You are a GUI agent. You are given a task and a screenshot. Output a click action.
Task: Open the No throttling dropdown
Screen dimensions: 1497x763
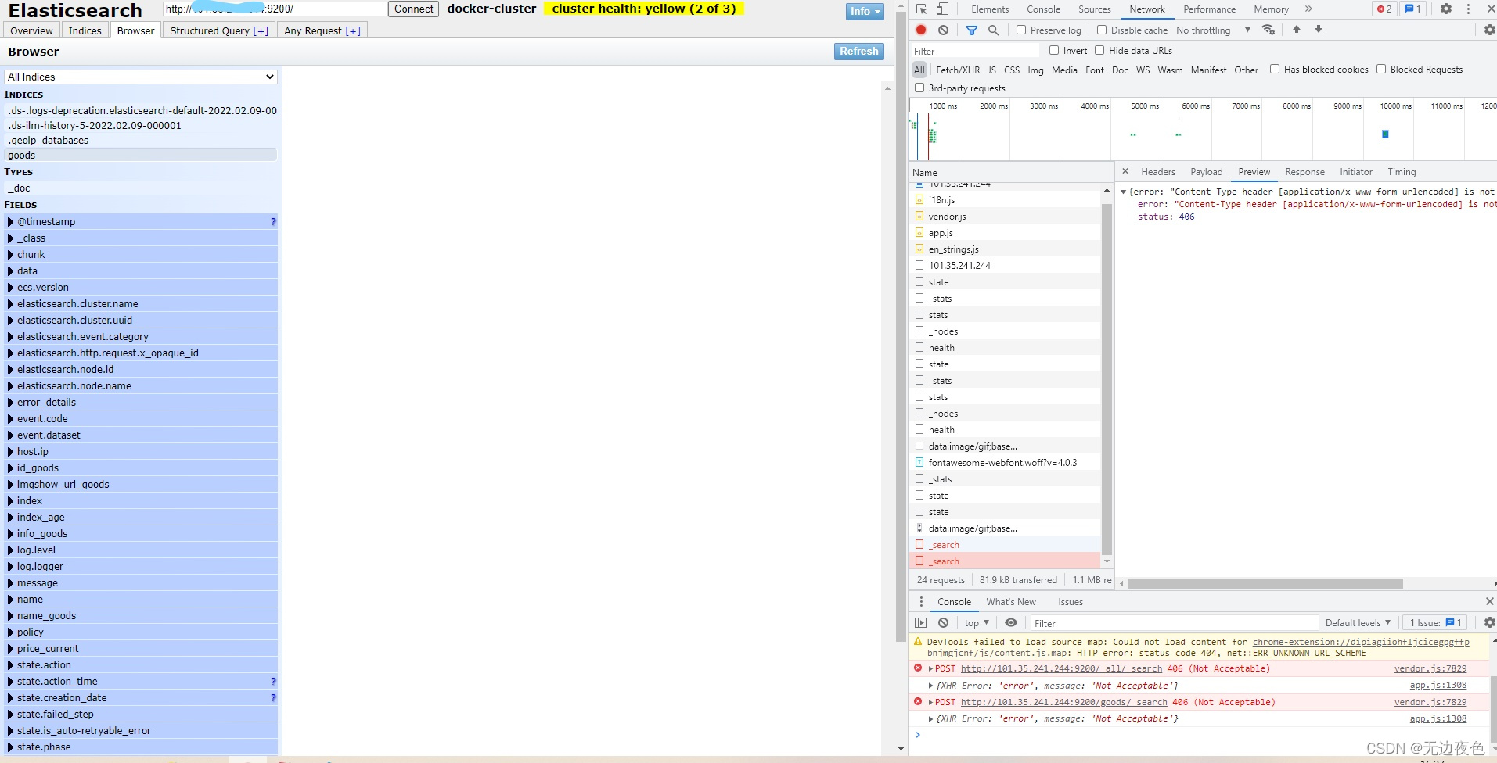tap(1213, 30)
